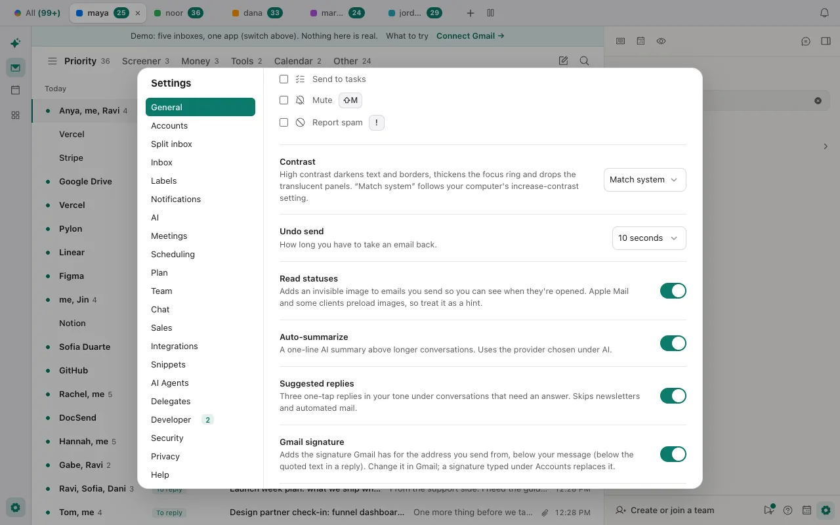The width and height of the screenshot is (840, 525).
Task: Open the Screener inbox tab
Action: (146, 61)
